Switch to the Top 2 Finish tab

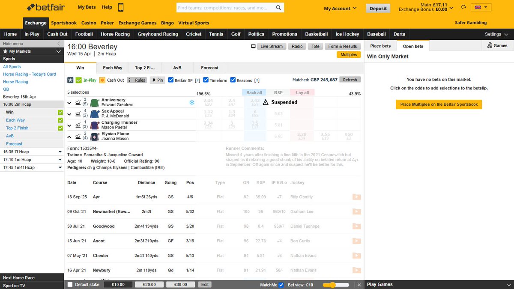[x=145, y=68]
